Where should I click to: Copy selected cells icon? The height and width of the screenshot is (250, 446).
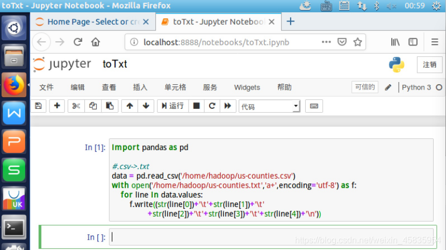[x=93, y=106]
